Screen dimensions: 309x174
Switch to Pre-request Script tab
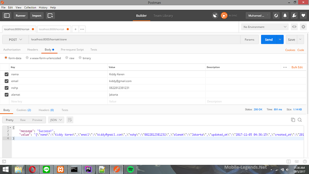(x=72, y=49)
